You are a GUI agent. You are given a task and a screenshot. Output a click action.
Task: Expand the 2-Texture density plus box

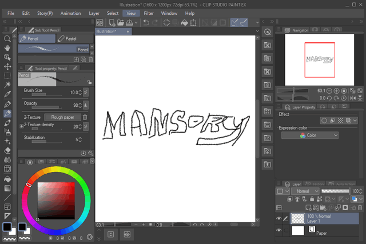[22, 126]
